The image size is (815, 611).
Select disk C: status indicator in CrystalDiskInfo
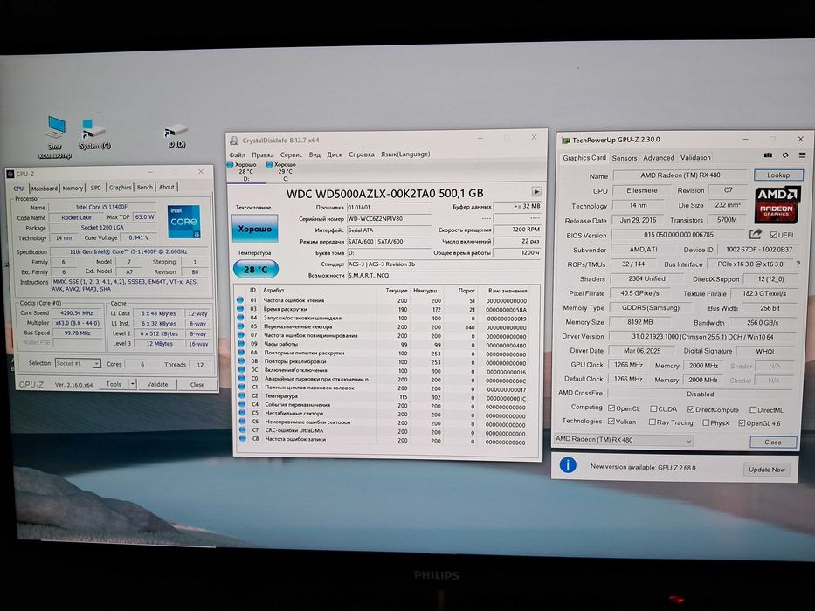coord(282,171)
